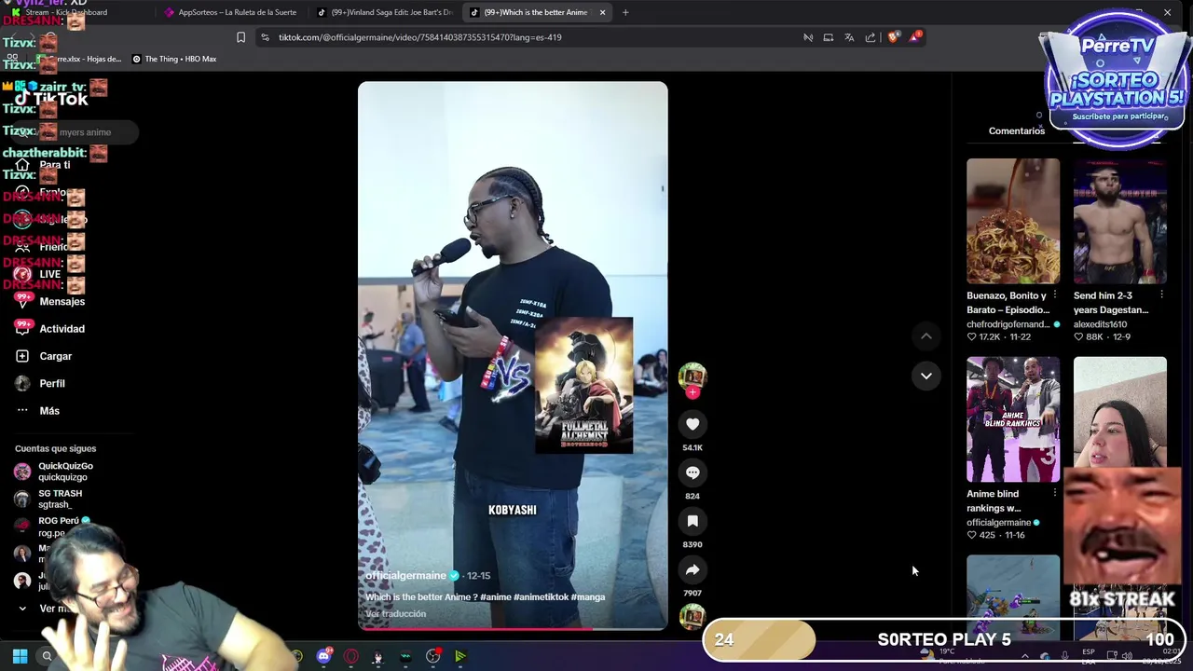Click picture-in-picture icon in address bar
1193x671 pixels.
point(828,37)
